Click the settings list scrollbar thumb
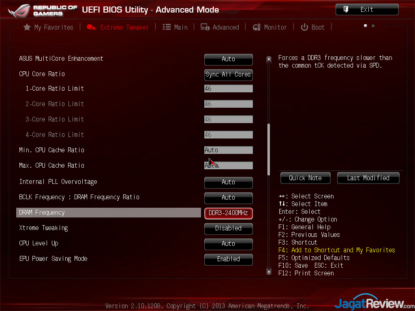 [x=269, y=149]
